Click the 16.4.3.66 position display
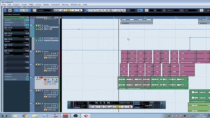 pyautogui.click(x=102, y=103)
